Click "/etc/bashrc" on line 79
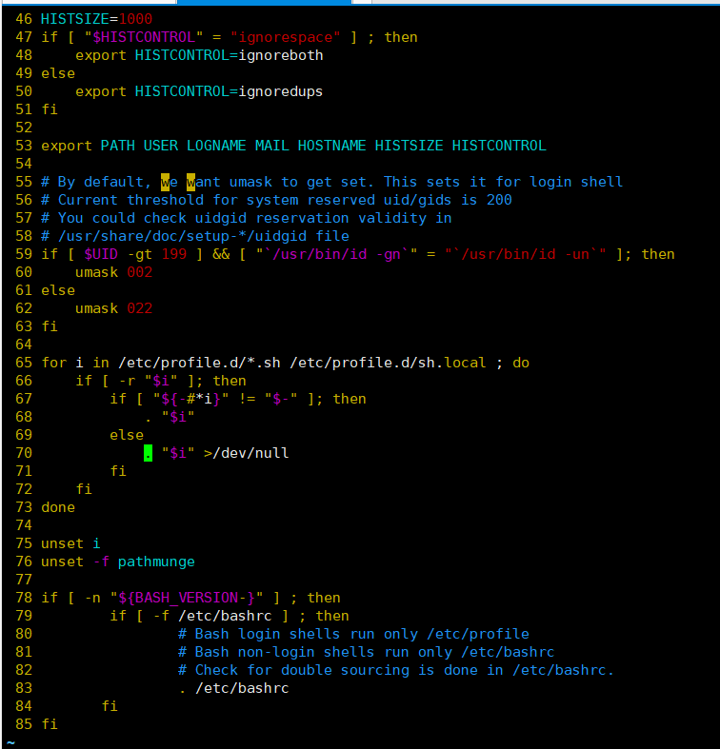This screenshot has width=720, height=749. (225, 616)
